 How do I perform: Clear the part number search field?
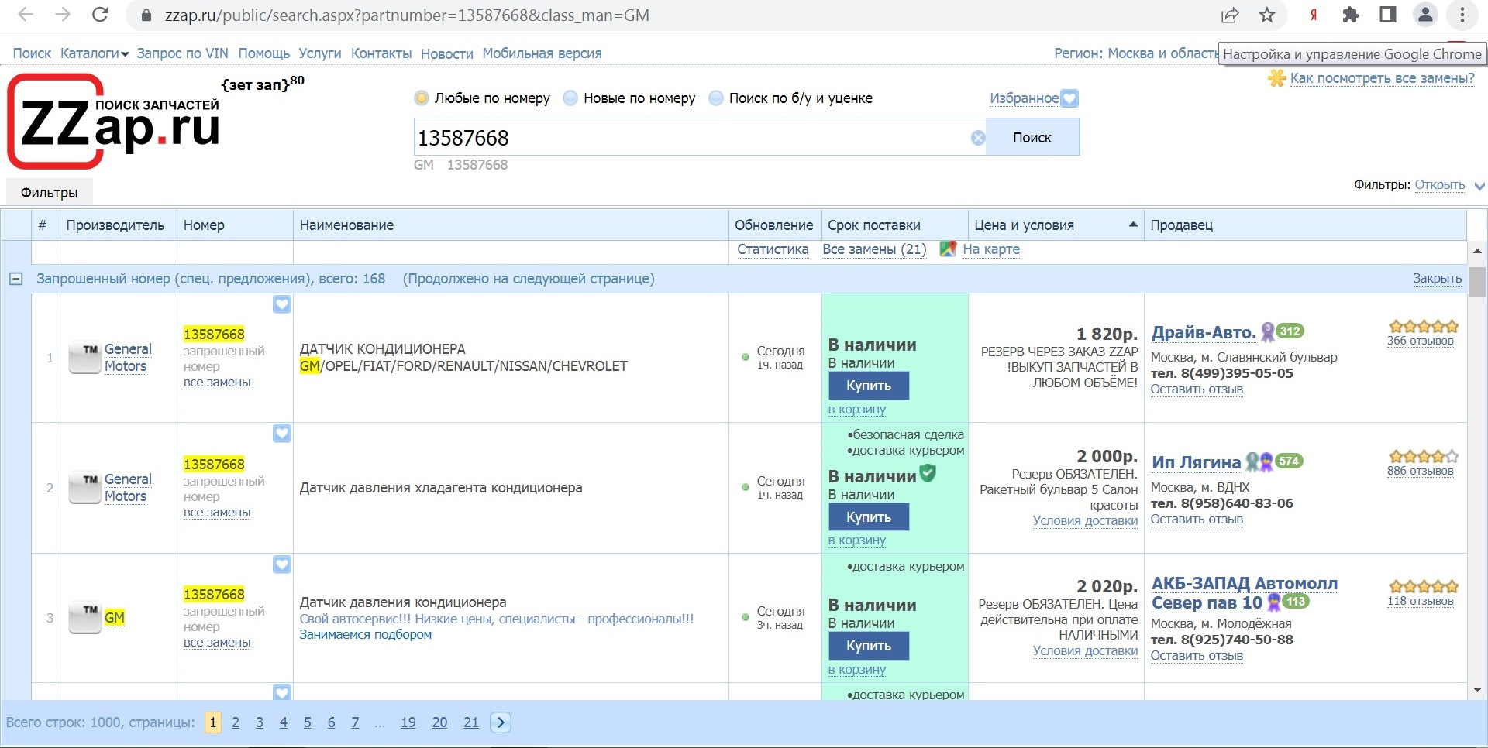[x=978, y=138]
